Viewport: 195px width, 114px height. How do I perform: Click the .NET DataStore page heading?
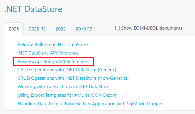click(33, 9)
